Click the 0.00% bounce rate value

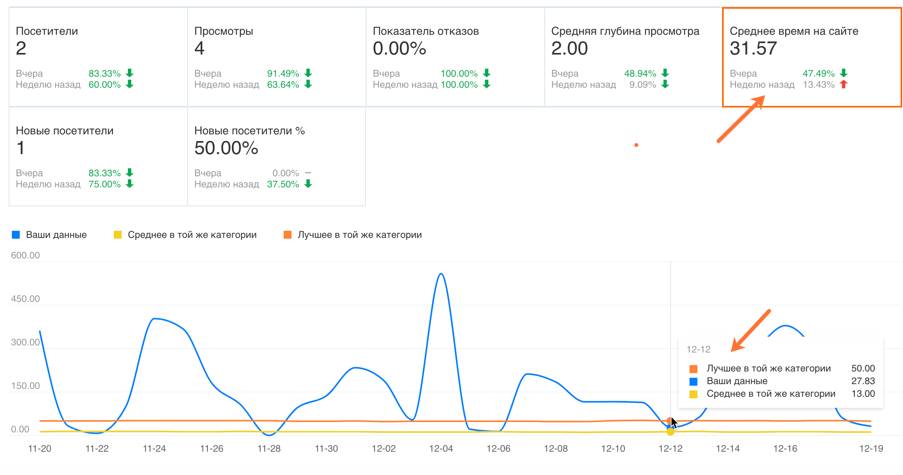pos(399,49)
